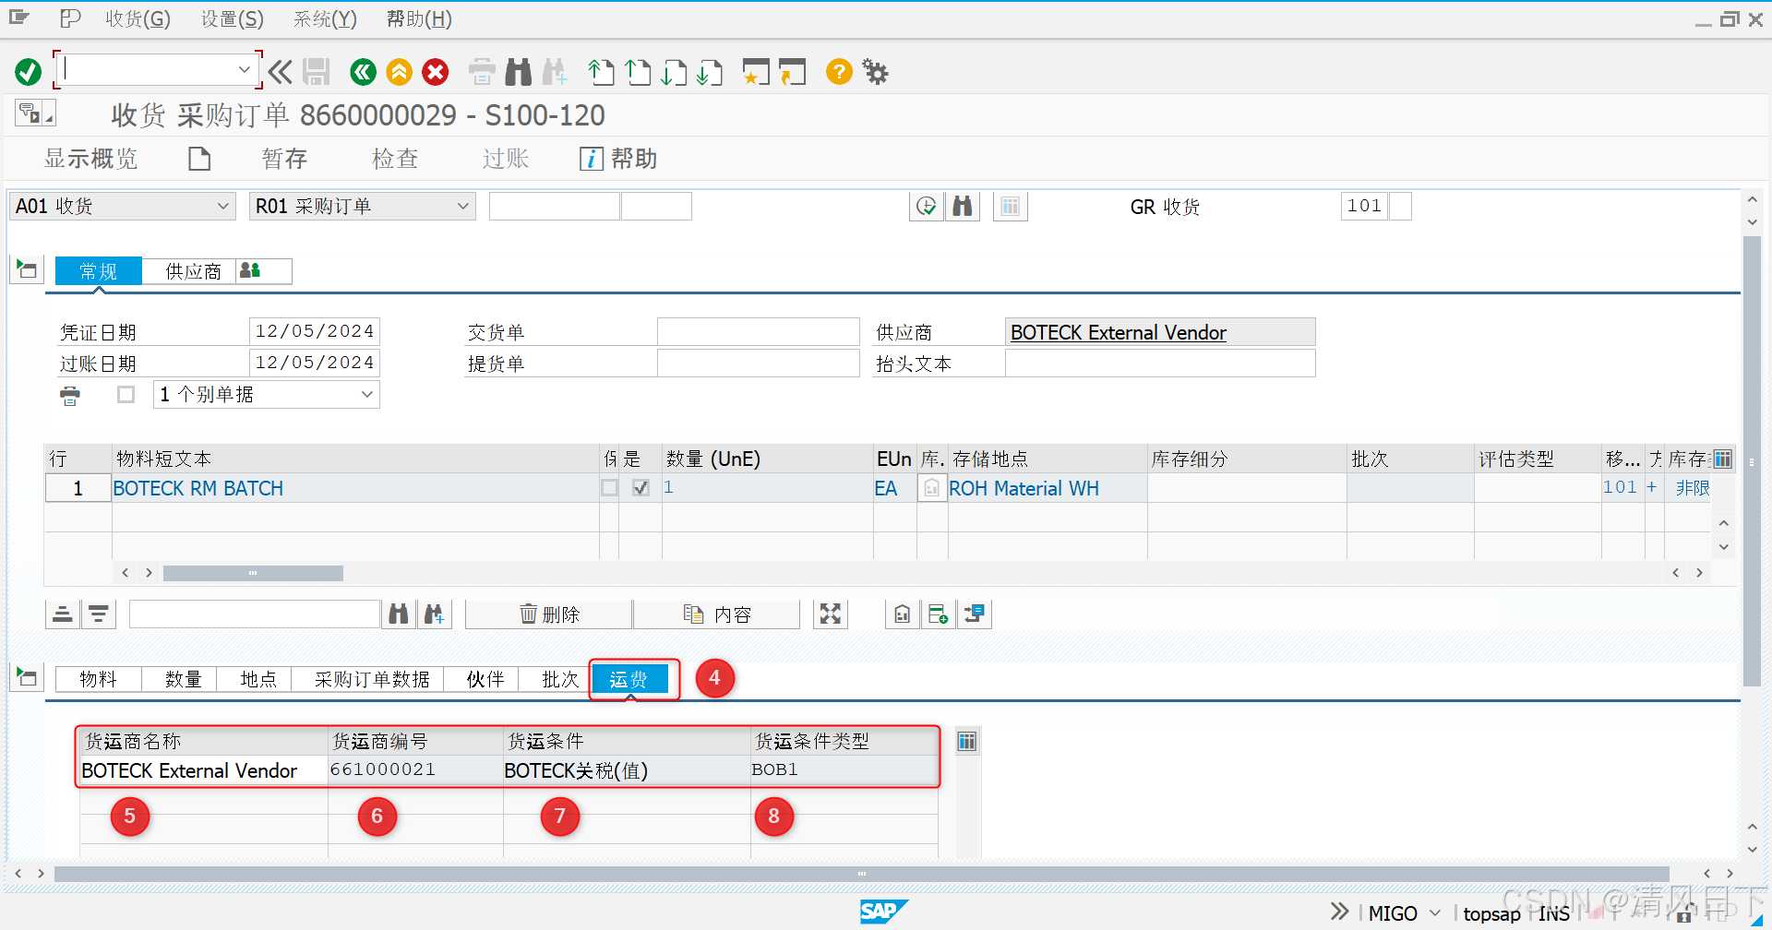Click the Find binoculars icon in the toolbar
This screenshot has height=930, width=1772.
(519, 72)
